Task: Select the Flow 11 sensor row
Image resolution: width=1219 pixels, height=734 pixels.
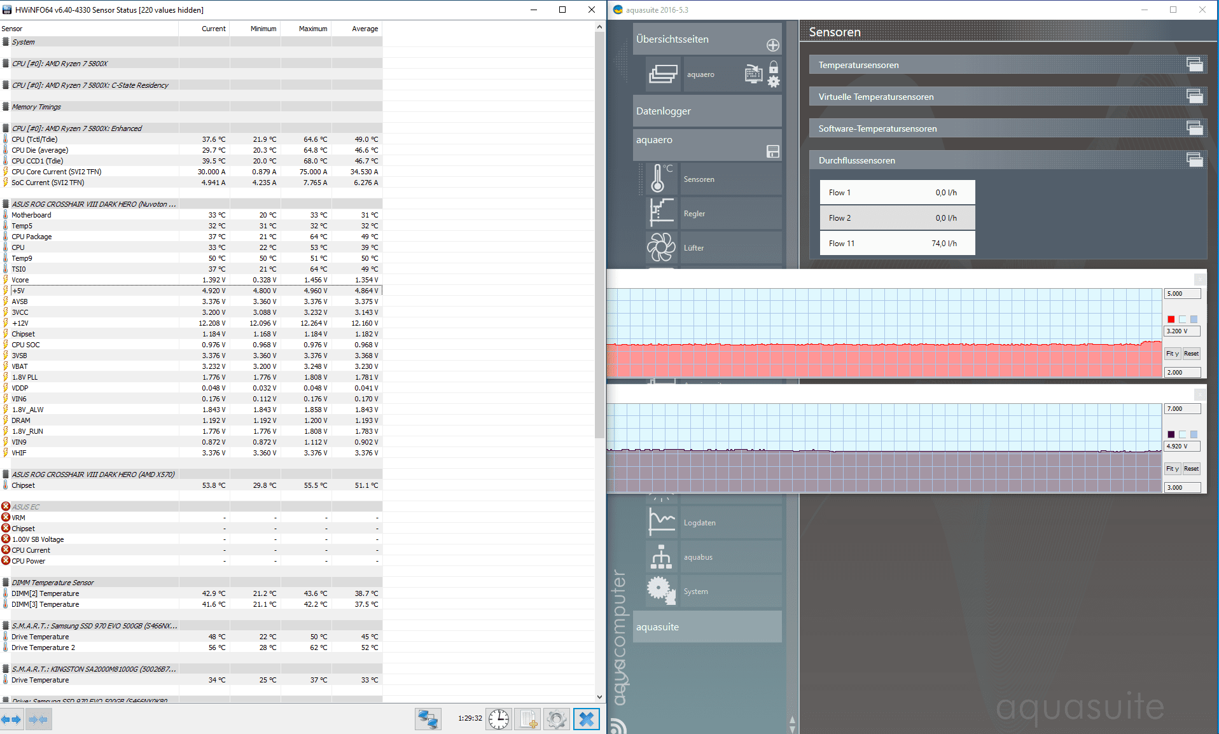Action: click(897, 244)
